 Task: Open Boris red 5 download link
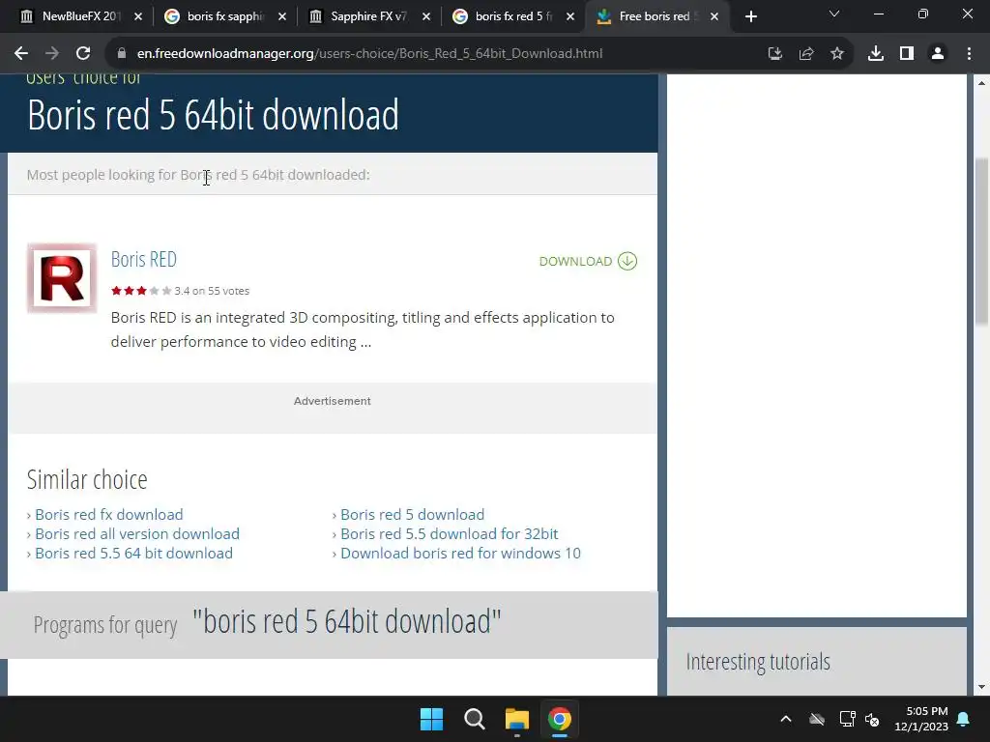click(412, 515)
